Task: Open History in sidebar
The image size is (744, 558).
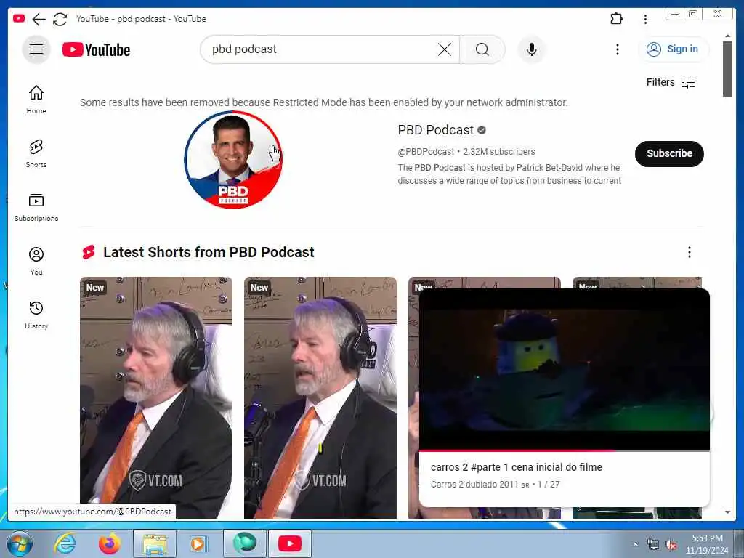Action: click(x=36, y=315)
